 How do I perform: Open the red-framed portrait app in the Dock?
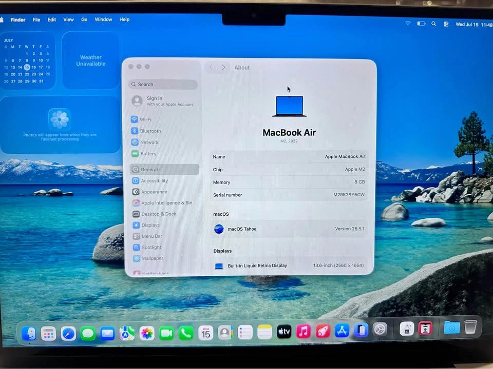point(425,329)
